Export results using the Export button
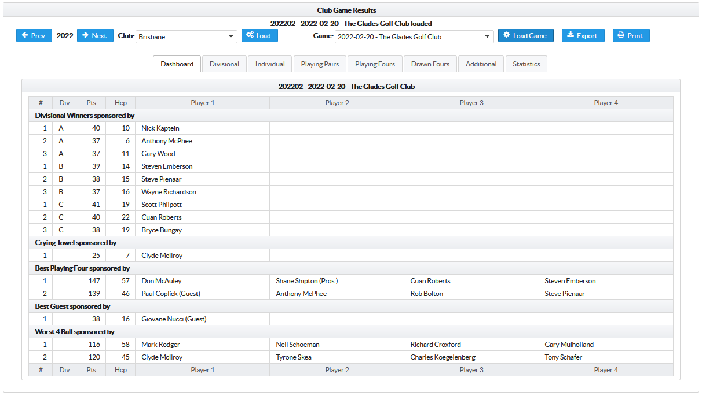Viewport: 702px width, 396px height. point(583,36)
